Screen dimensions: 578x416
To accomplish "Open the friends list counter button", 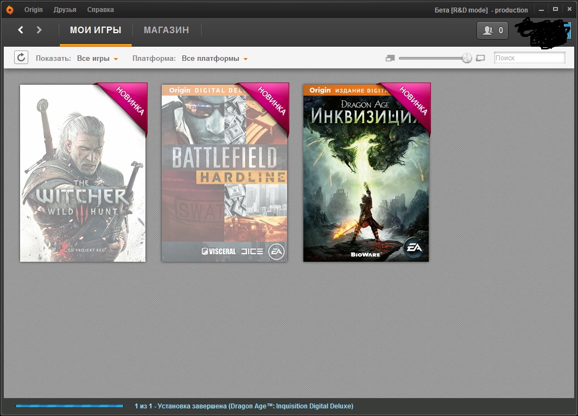I will coord(492,30).
